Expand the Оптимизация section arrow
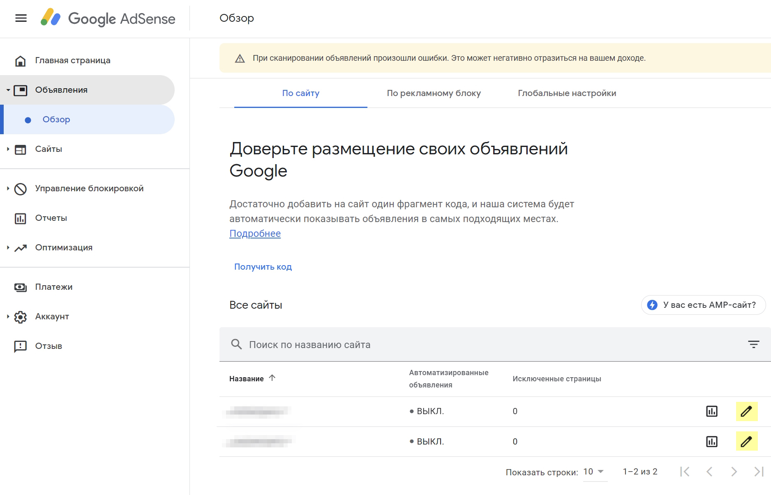 tap(8, 248)
